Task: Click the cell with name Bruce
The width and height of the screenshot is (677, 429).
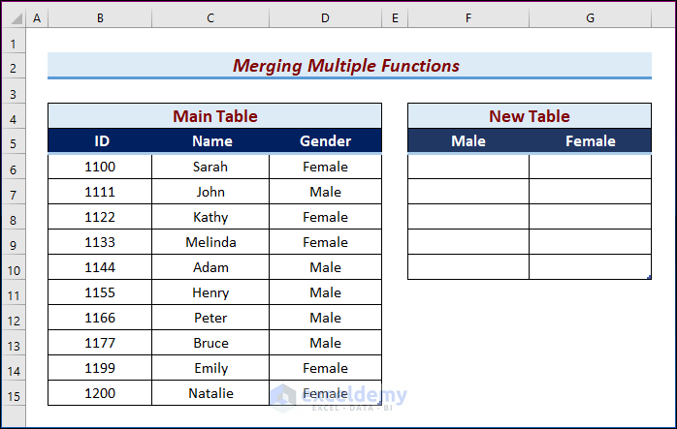Action: [x=210, y=343]
